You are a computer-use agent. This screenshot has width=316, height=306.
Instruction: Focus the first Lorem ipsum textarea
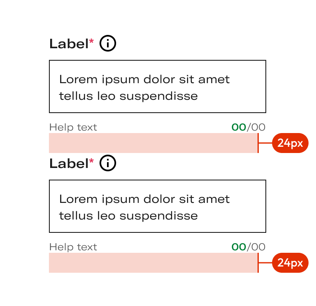coord(158,86)
